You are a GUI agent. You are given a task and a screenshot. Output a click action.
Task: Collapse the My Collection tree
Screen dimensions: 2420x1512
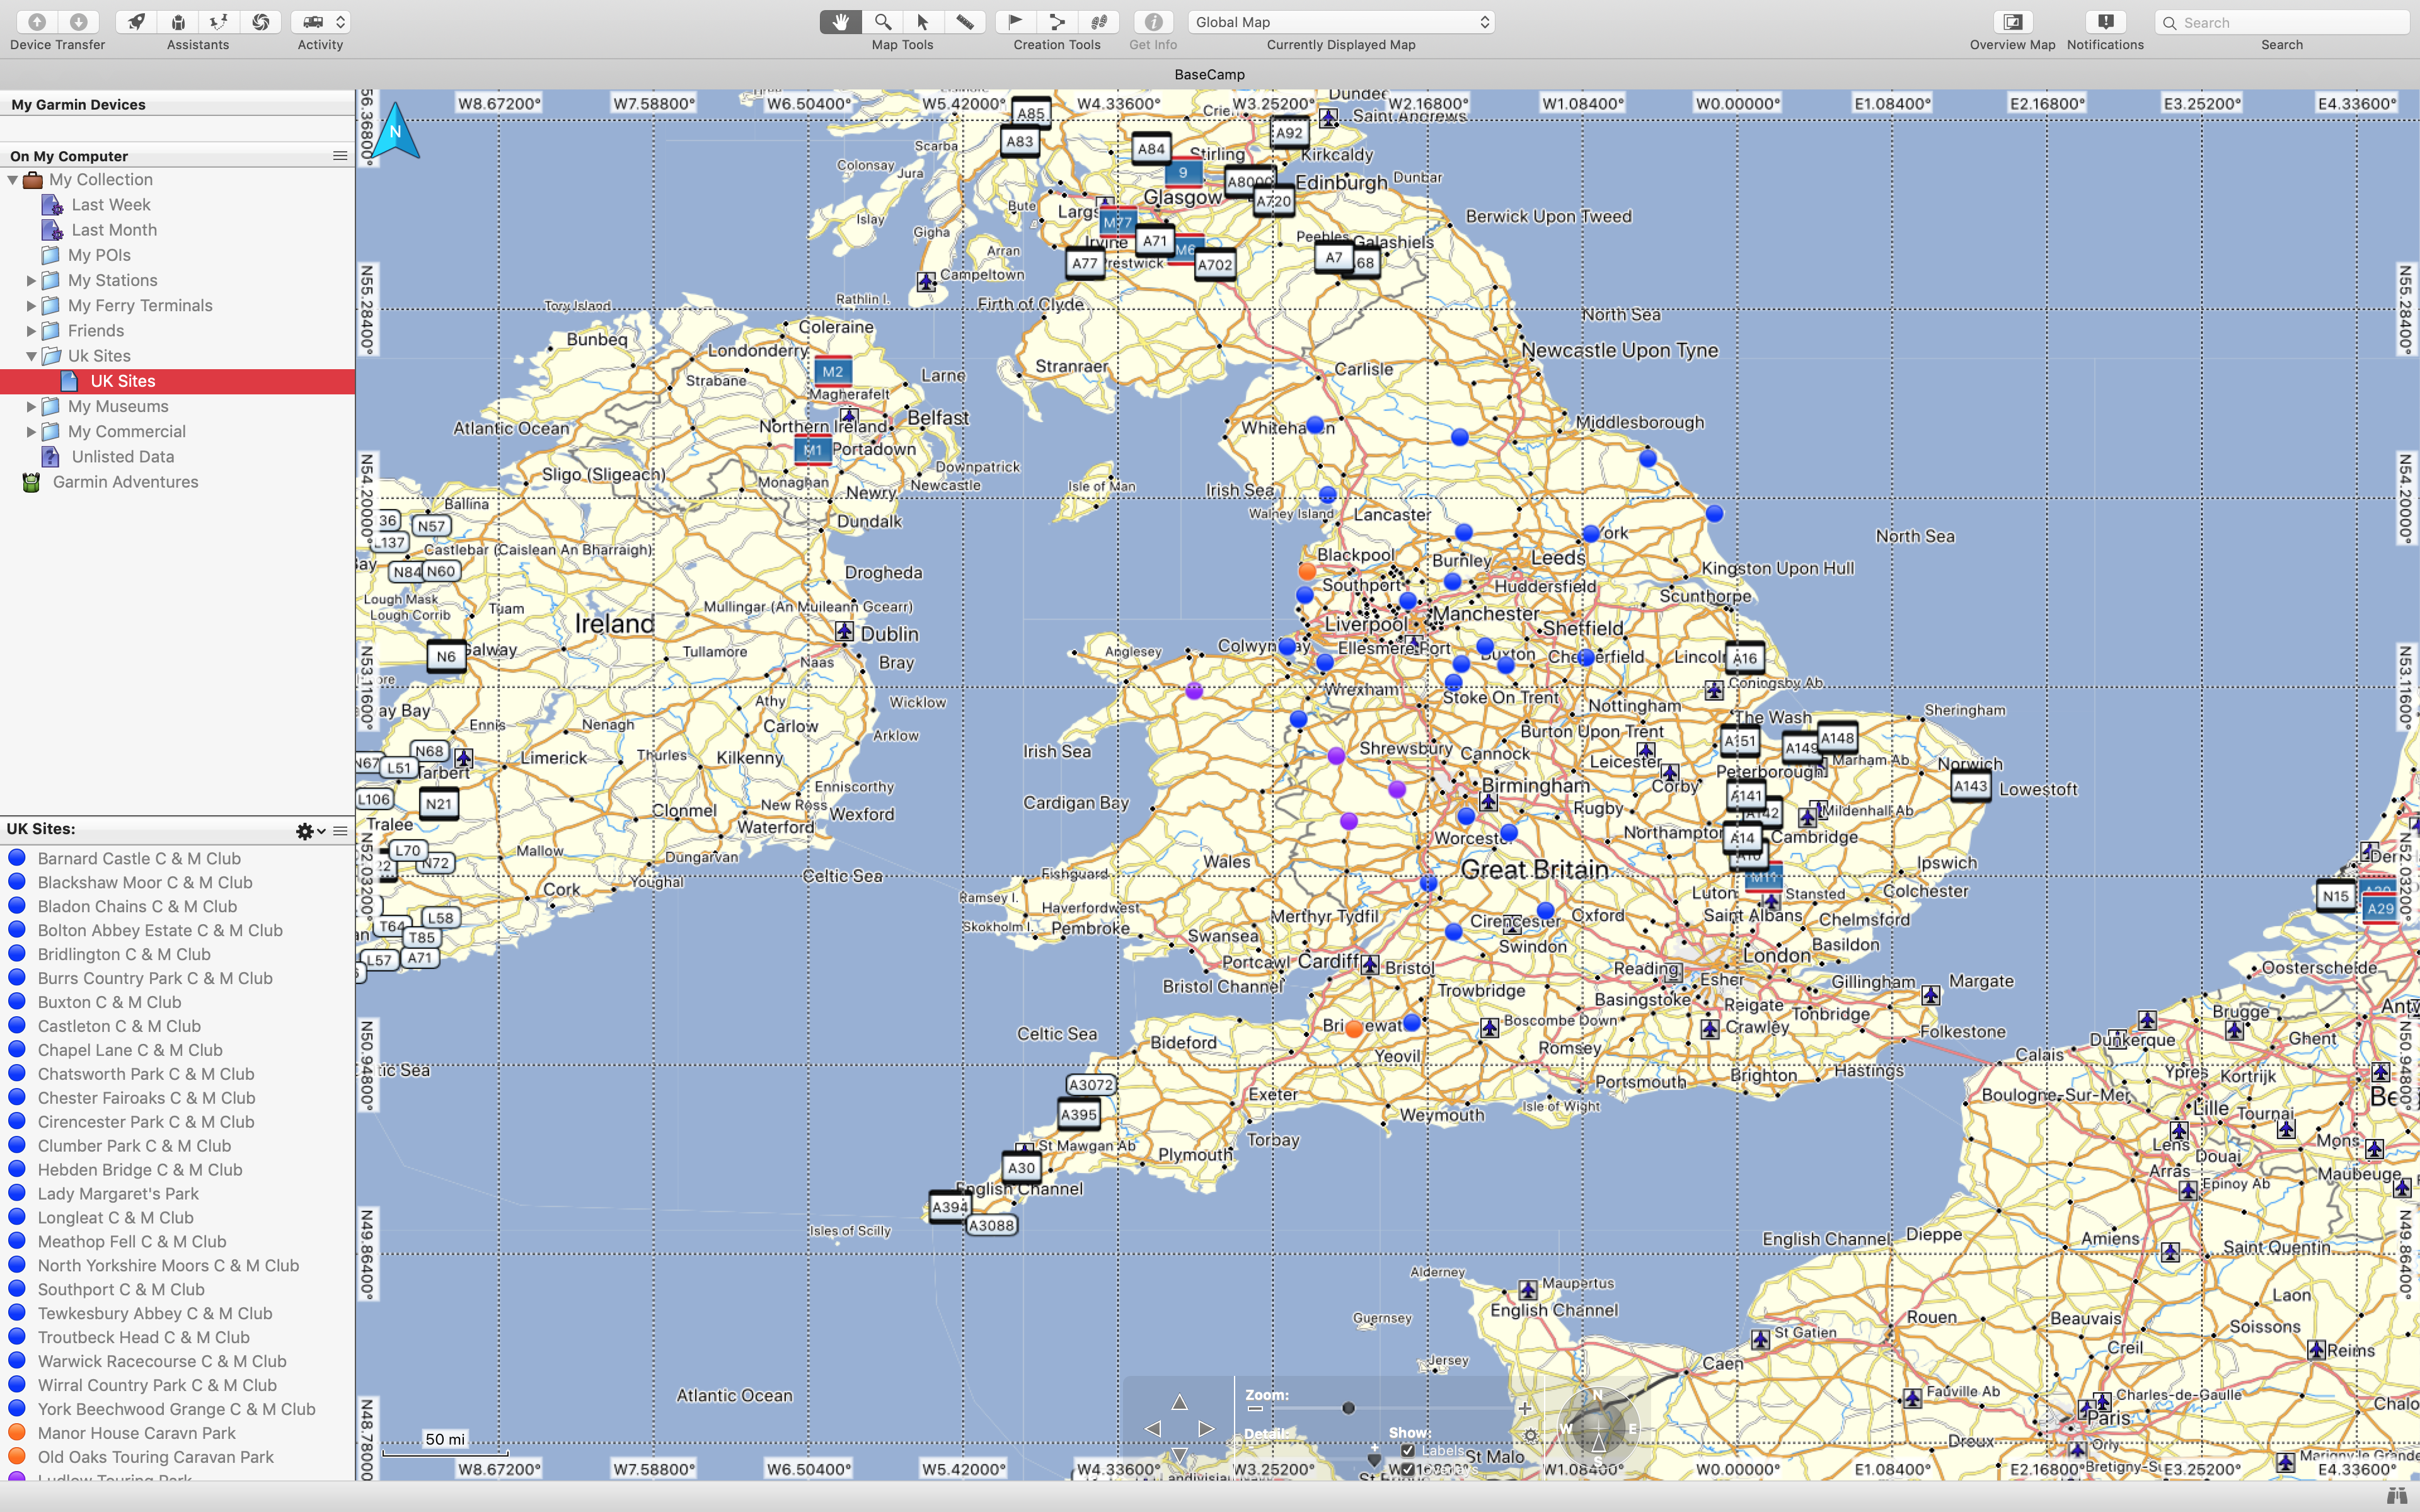point(13,180)
